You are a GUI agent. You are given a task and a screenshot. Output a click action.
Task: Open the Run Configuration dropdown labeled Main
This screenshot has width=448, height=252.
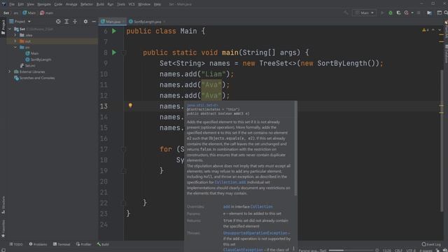364,13
